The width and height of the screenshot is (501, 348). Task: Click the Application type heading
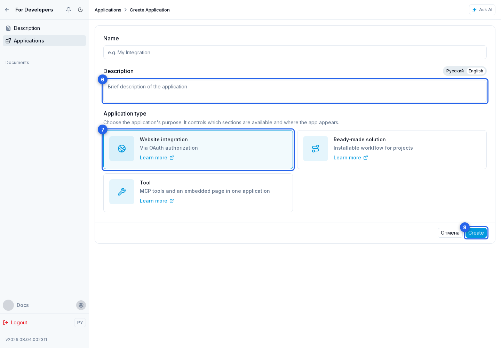125,113
